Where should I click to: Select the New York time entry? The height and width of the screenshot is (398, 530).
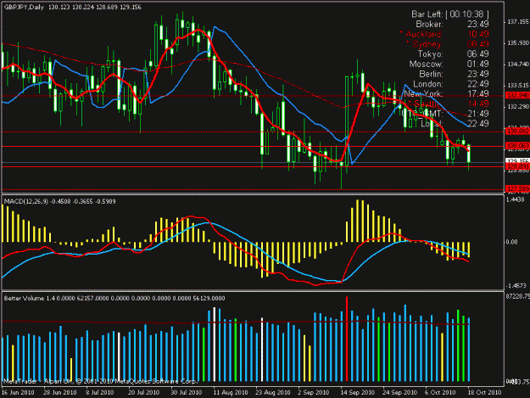point(446,93)
